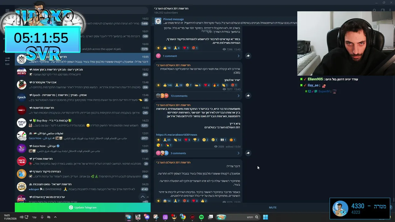Show hidden tray icons chevron
Screen dimensions: 395x222
pos(55,217)
